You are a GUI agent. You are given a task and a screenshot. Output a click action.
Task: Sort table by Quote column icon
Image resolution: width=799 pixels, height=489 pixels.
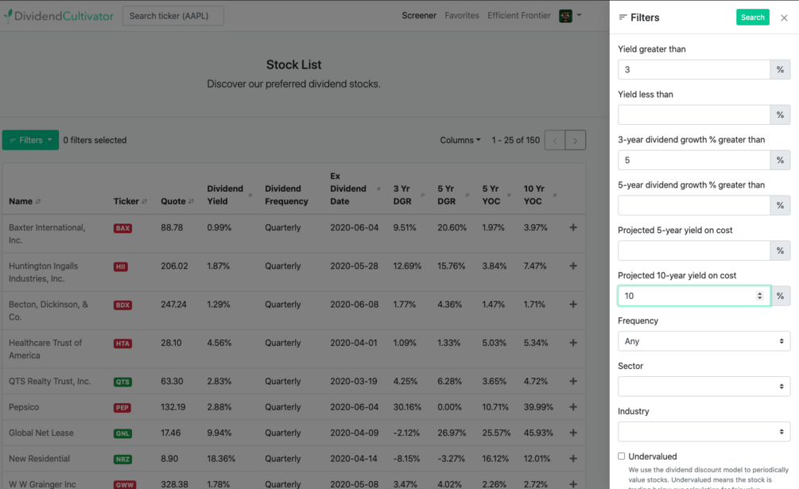(x=192, y=202)
